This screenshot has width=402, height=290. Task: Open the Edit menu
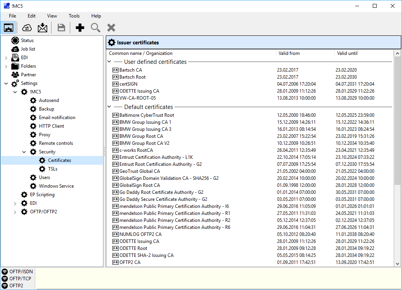pos(32,16)
